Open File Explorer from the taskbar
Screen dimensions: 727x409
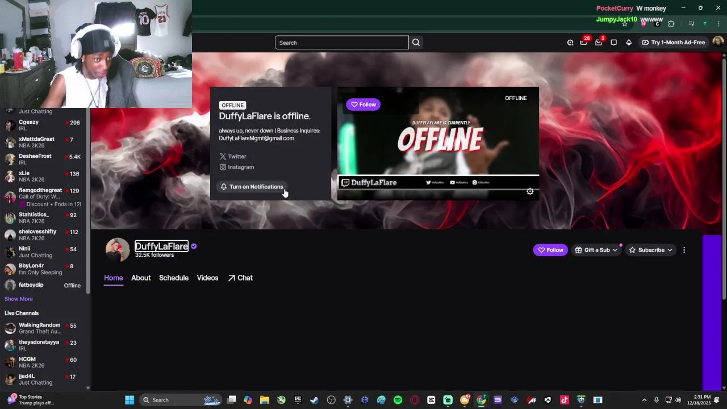click(264, 400)
